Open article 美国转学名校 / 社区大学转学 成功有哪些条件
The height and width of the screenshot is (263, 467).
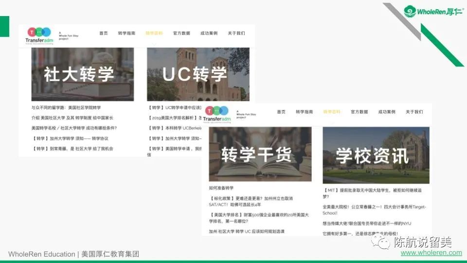74,128
